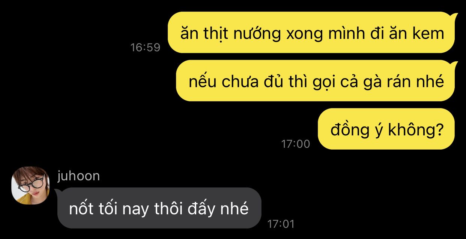Click the 17:01 timestamp under juhoon's reply
This screenshot has height=239, width=466.
pyautogui.click(x=281, y=224)
